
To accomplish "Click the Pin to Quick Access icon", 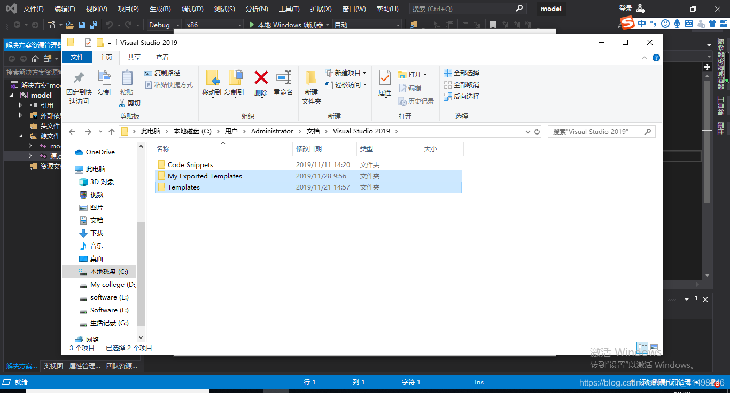I will (x=79, y=78).
